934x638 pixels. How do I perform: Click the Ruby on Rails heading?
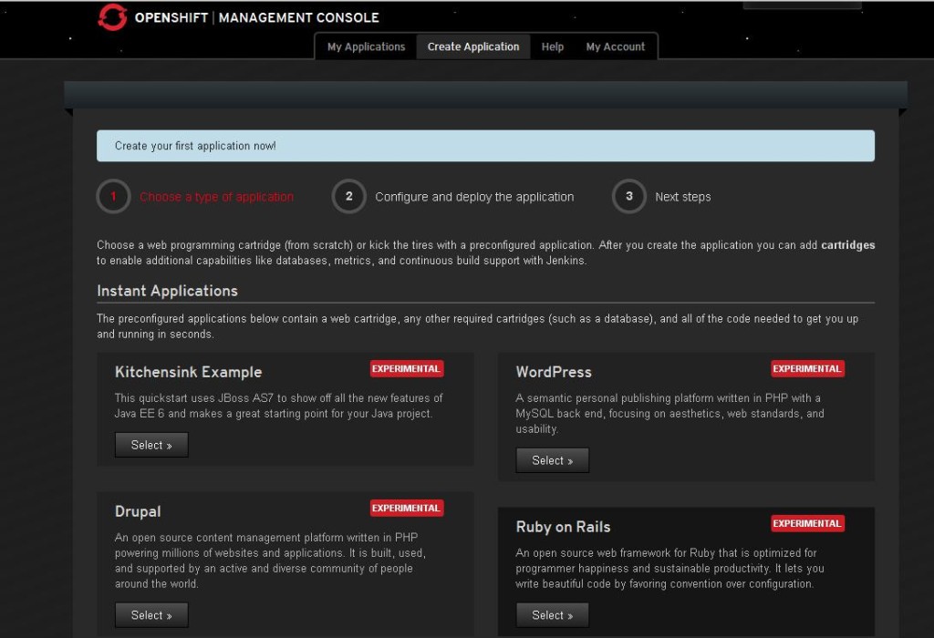[x=563, y=527]
